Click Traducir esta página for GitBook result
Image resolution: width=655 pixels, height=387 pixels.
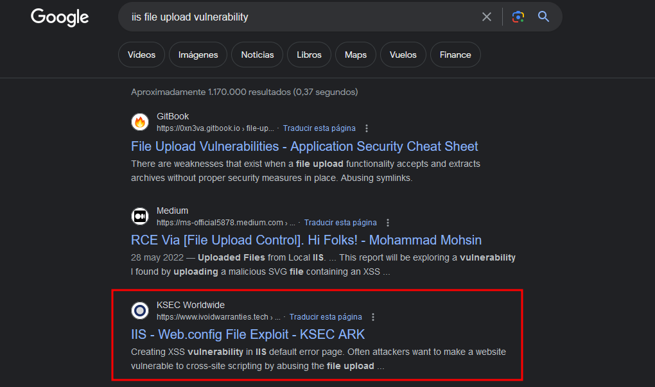coord(319,128)
